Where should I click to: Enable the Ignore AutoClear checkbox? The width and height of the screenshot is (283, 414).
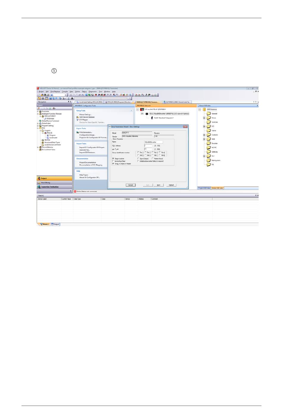tap(113, 161)
